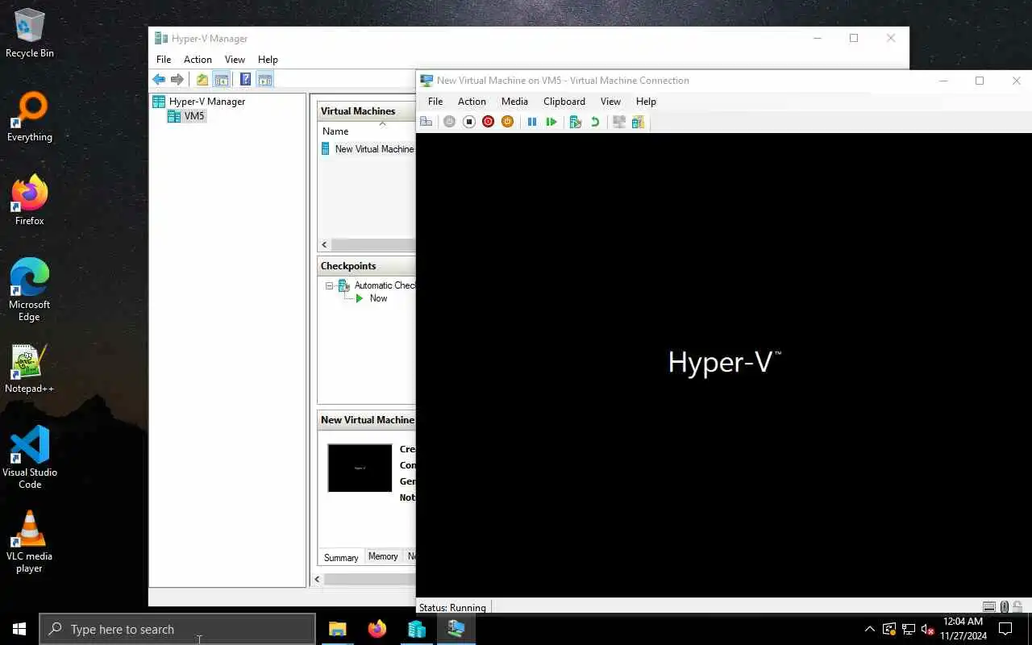The width and height of the screenshot is (1032, 645).
Task: Toggle the Show/Hide Console Tree icon
Action: pos(221,79)
